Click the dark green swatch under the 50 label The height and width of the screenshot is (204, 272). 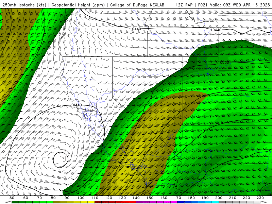(15, 202)
